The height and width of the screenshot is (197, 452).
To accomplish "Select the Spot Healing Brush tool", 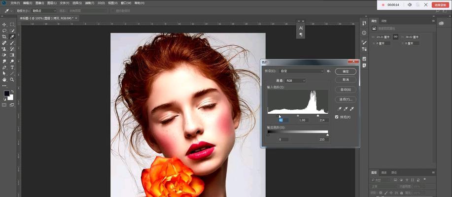I will coord(4,43).
